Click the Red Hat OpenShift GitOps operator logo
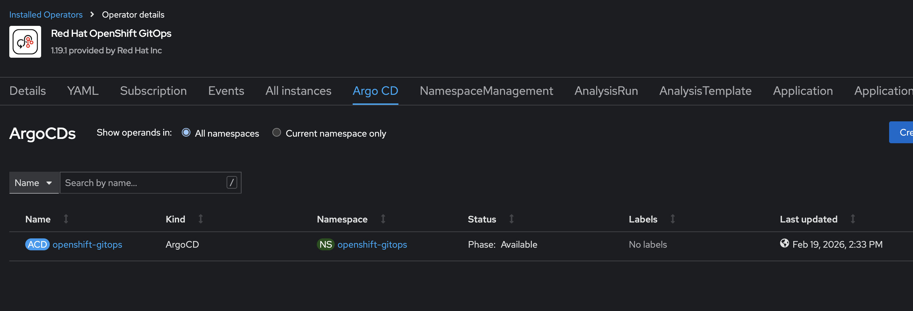The image size is (913, 311). pyautogui.click(x=25, y=41)
